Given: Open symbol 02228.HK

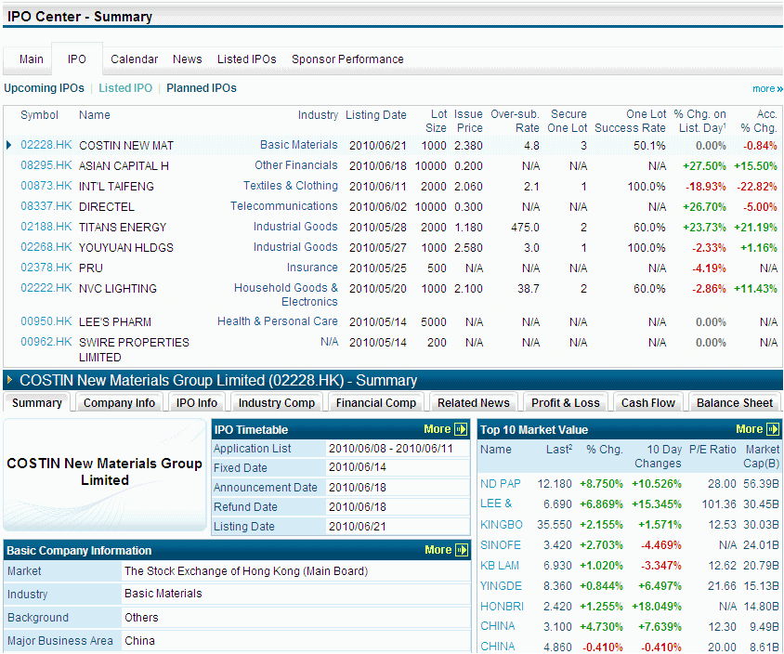Looking at the screenshot, I should coord(46,145).
